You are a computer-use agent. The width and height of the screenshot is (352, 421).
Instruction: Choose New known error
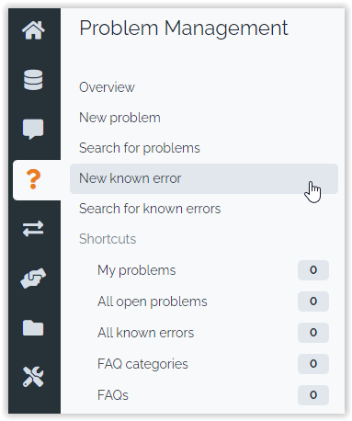point(204,178)
